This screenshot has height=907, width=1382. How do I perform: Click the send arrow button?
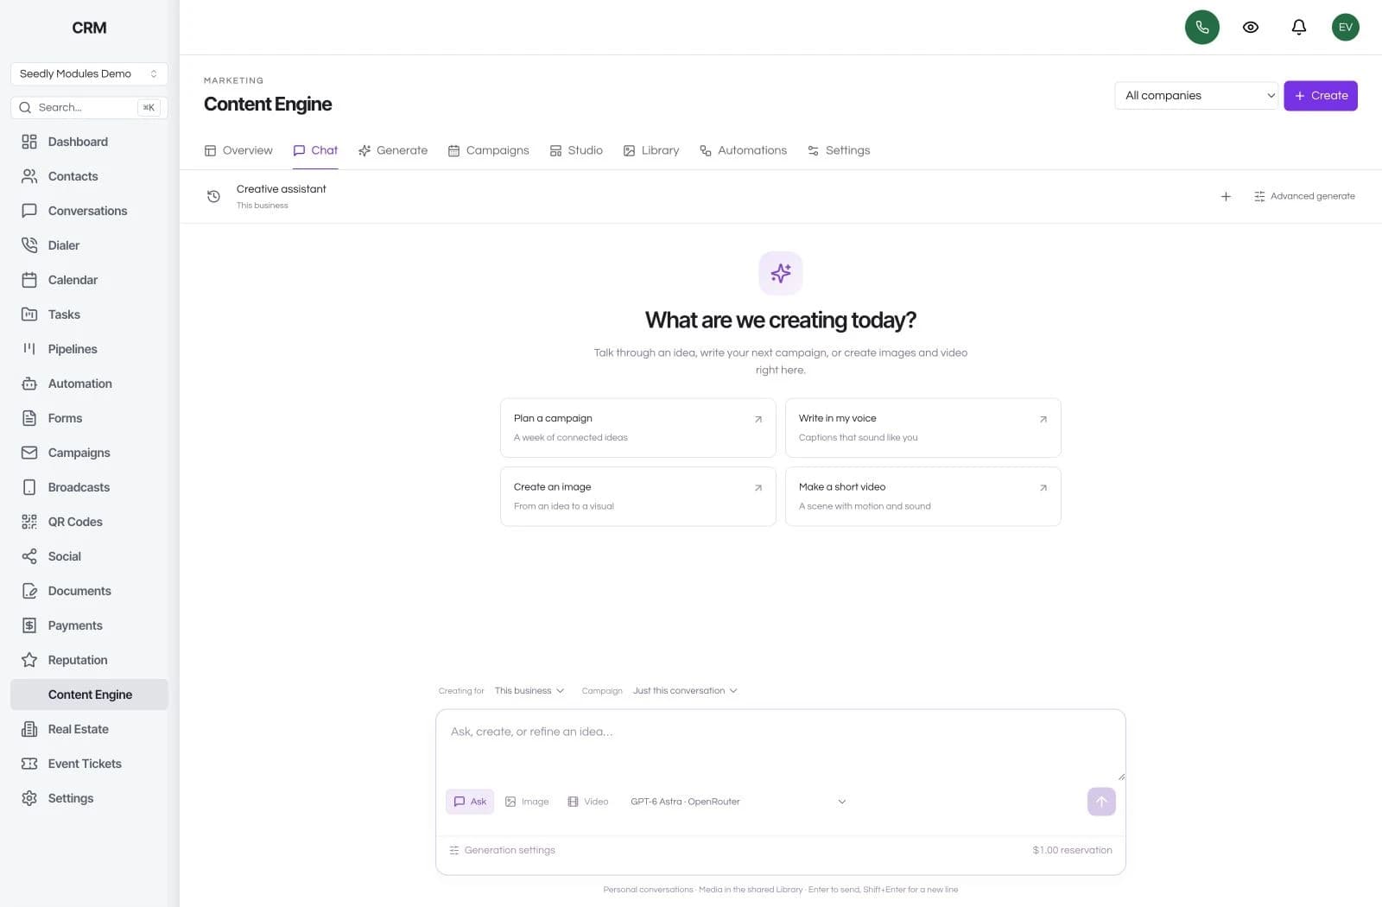(1101, 802)
